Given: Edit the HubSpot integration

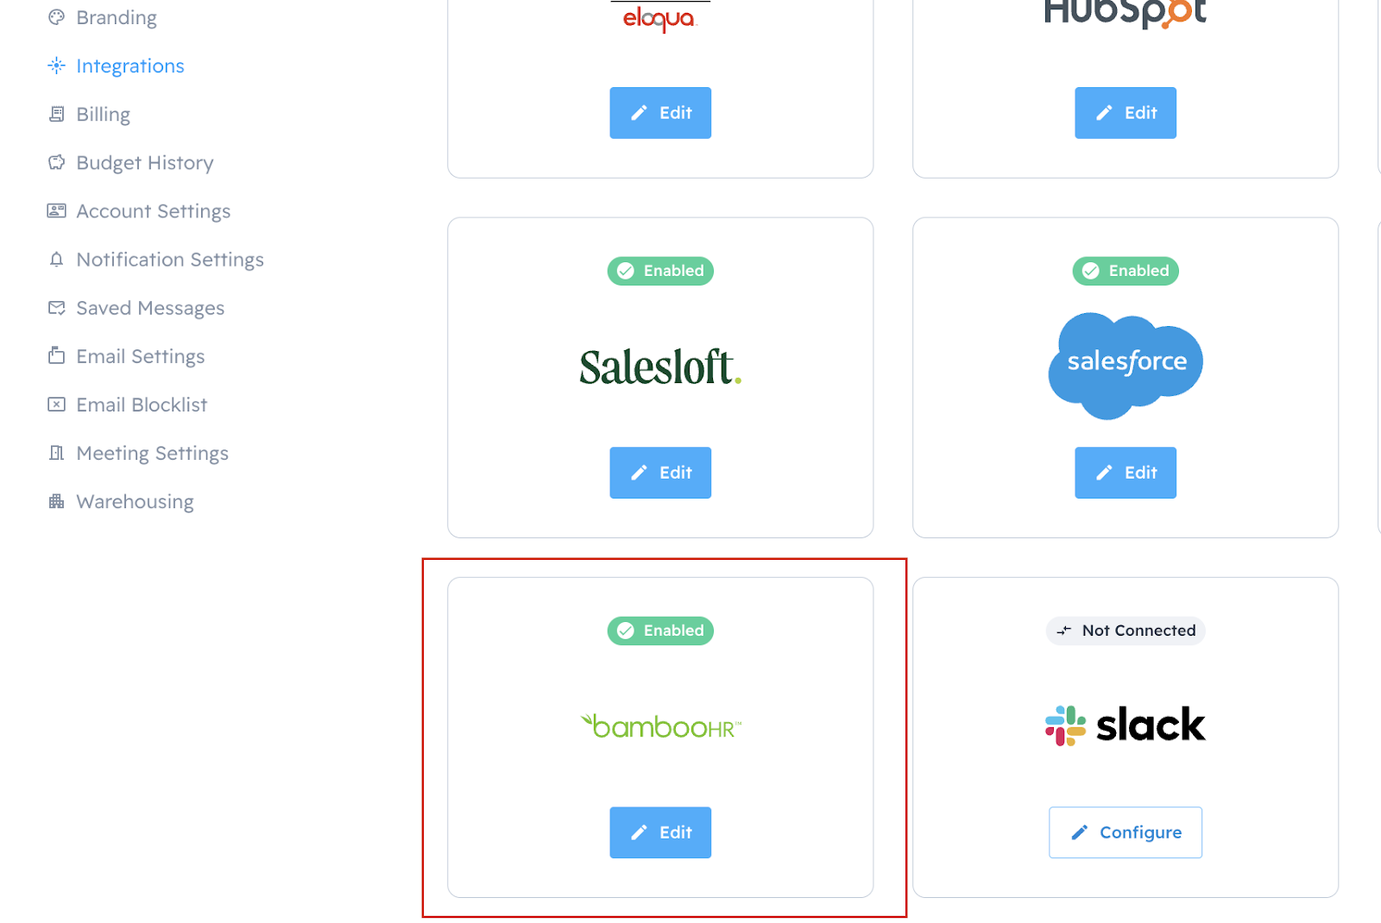Looking at the screenshot, I should pyautogui.click(x=1126, y=113).
